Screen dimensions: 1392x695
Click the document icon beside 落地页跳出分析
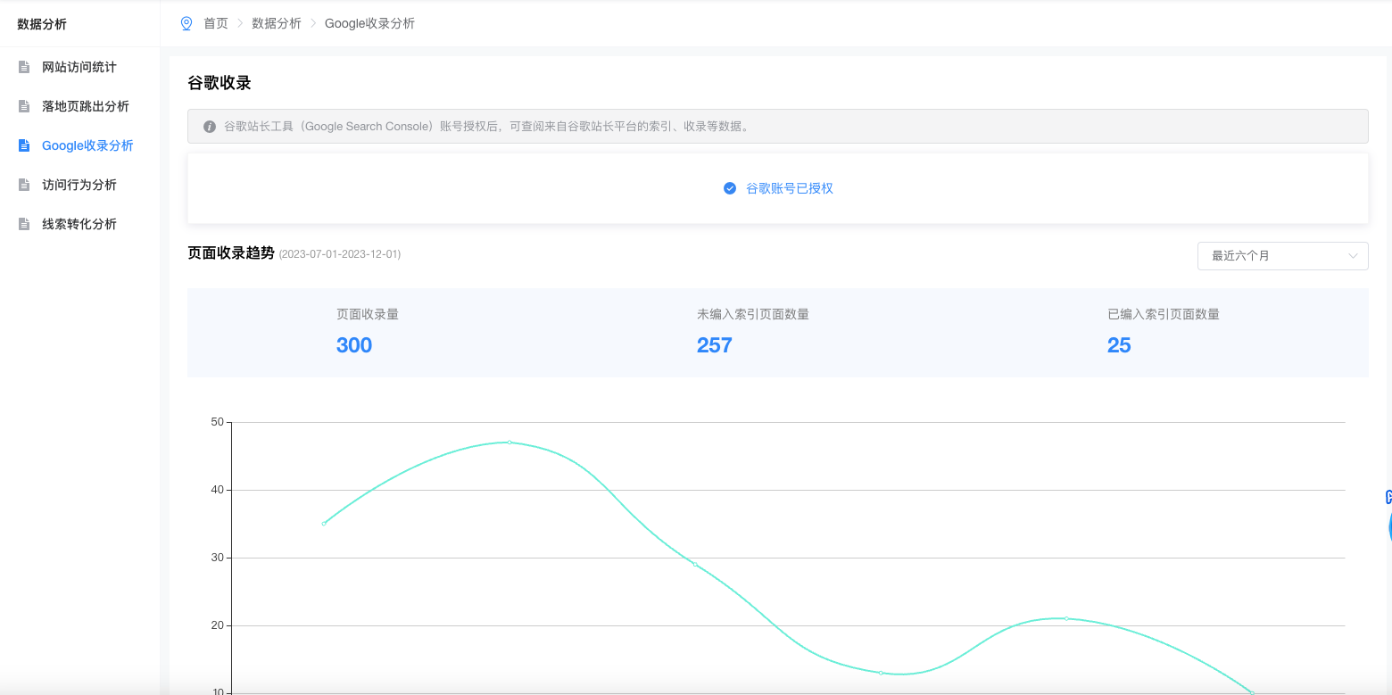(25, 106)
